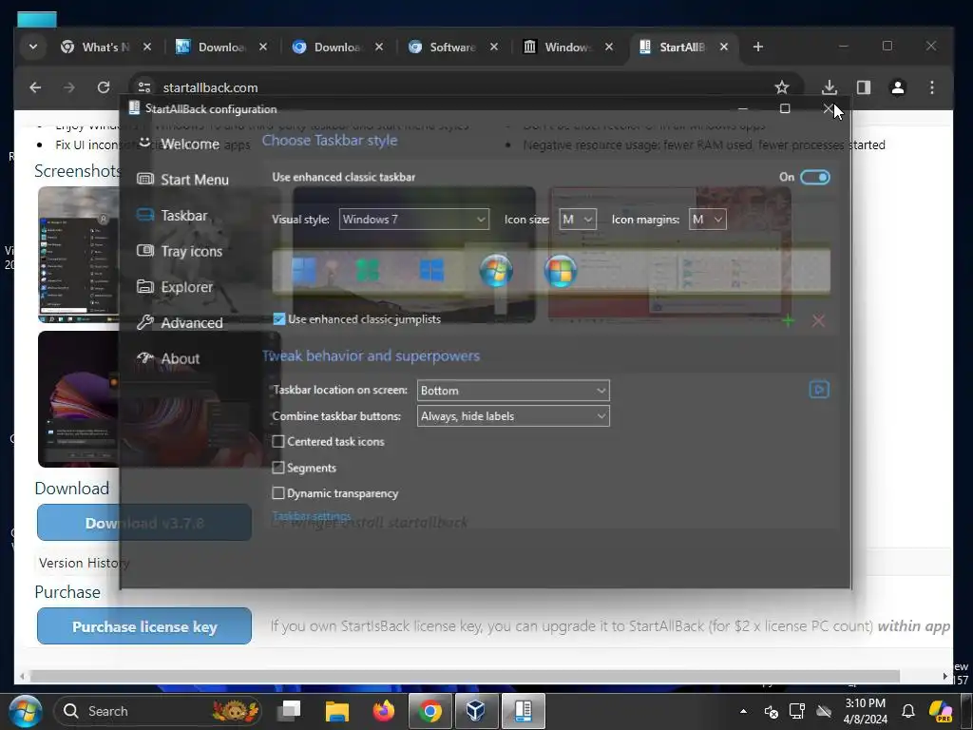
Task: Open Chrome side panel icon
Action: [863, 87]
